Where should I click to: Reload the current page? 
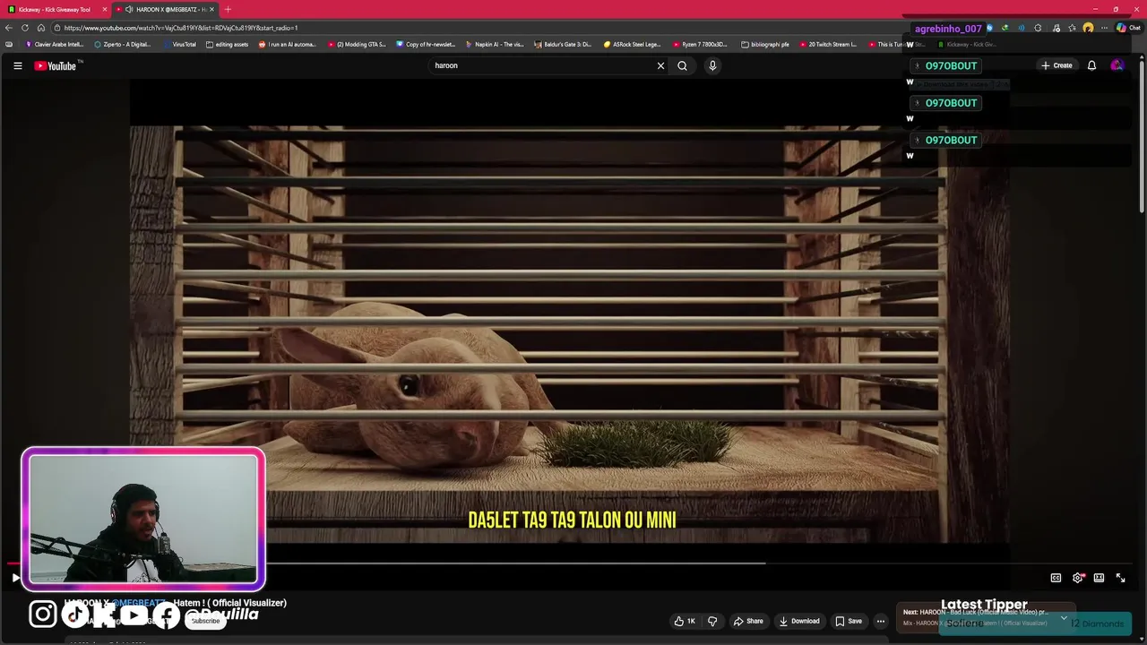pos(25,28)
